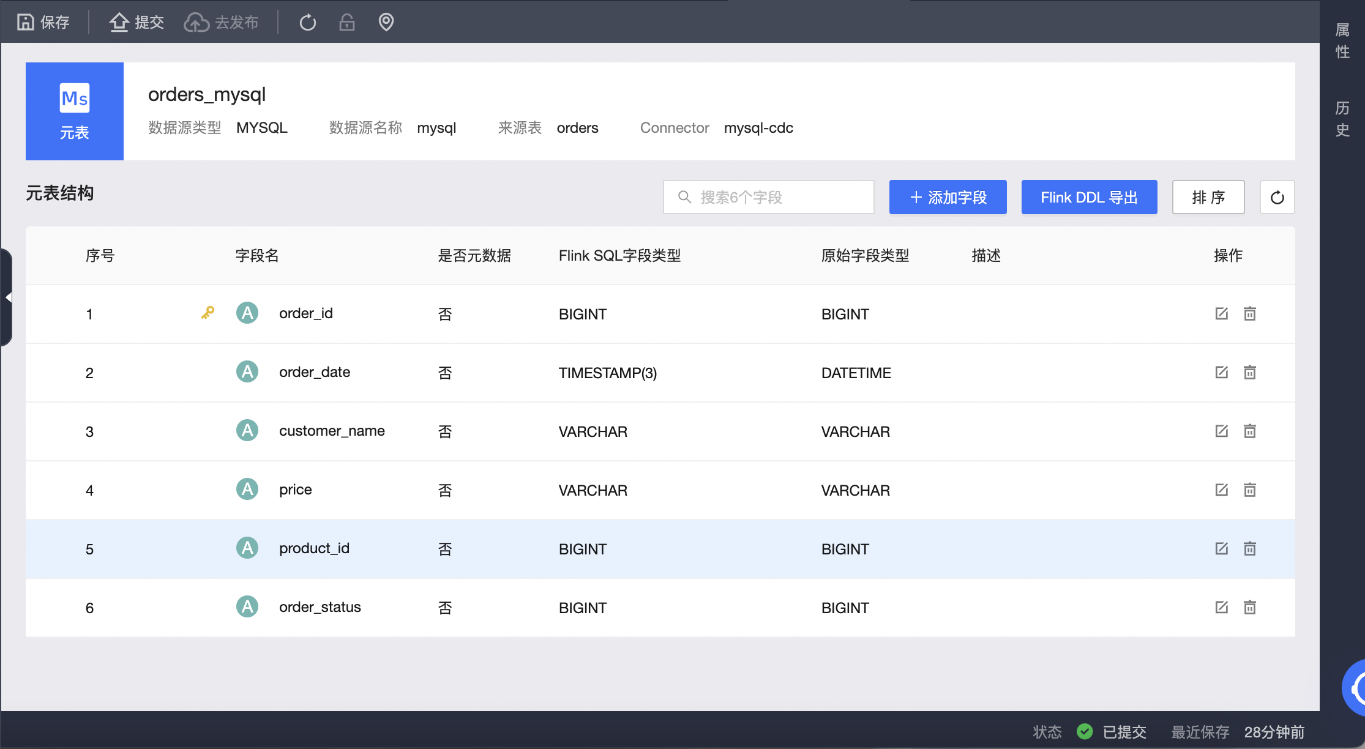The image size is (1365, 749).
Task: Click the 原始字段类型 column header
Action: 865,255
